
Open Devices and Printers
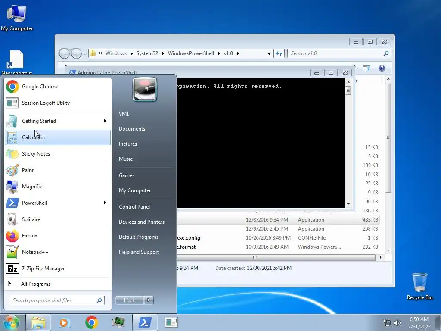pos(142,222)
